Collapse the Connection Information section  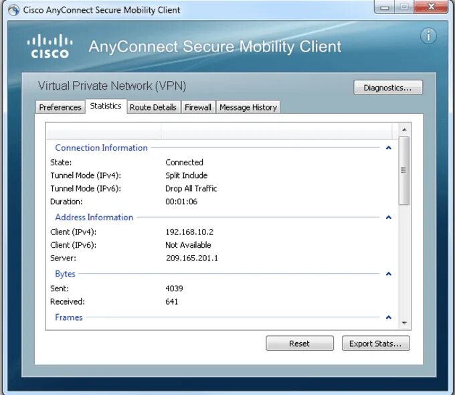pos(389,148)
